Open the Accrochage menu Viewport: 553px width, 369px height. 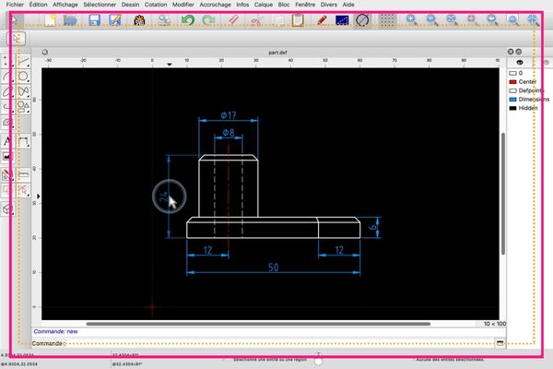215,5
